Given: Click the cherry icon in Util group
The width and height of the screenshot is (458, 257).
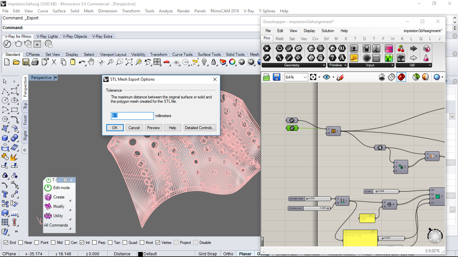Looking at the screenshot, I should pyautogui.click(x=401, y=49).
